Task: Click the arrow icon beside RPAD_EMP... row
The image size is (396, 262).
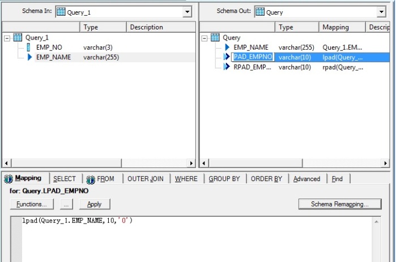Action: (227, 67)
